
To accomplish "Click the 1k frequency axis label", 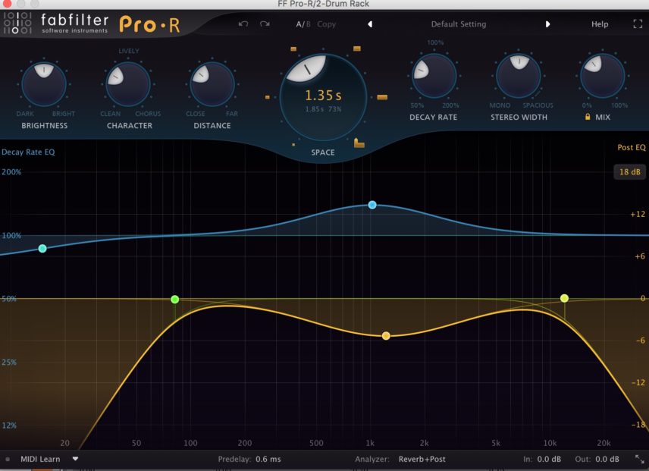I will tap(370, 443).
